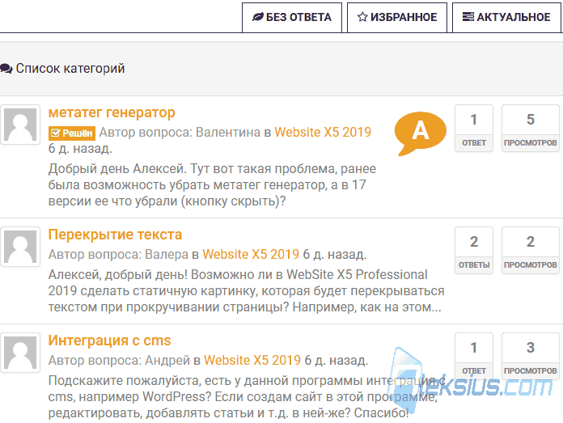Click the excerpt starting 'Алексей, добрый день!'
Image resolution: width=563 pixels, height=423 pixels.
tap(246, 291)
